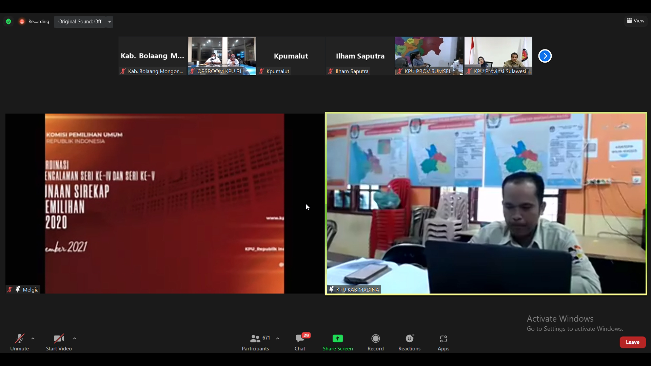Click the green encryption shield icon
The image size is (651, 366).
[x=8, y=22]
